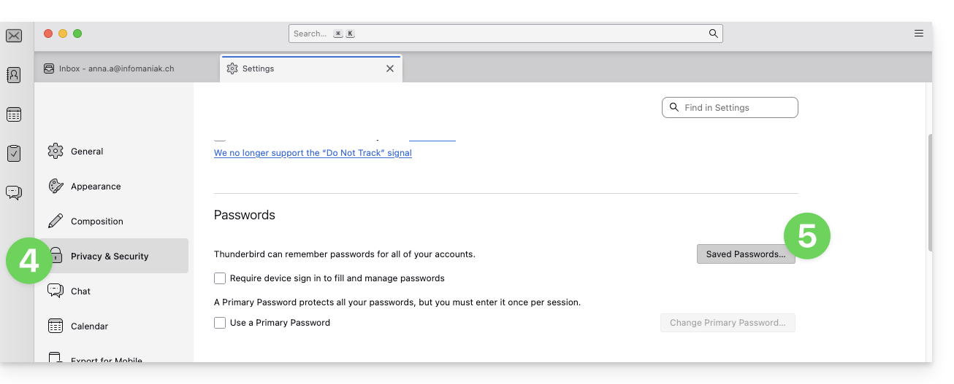Go to Composition settings
954x384 pixels.
(x=96, y=222)
